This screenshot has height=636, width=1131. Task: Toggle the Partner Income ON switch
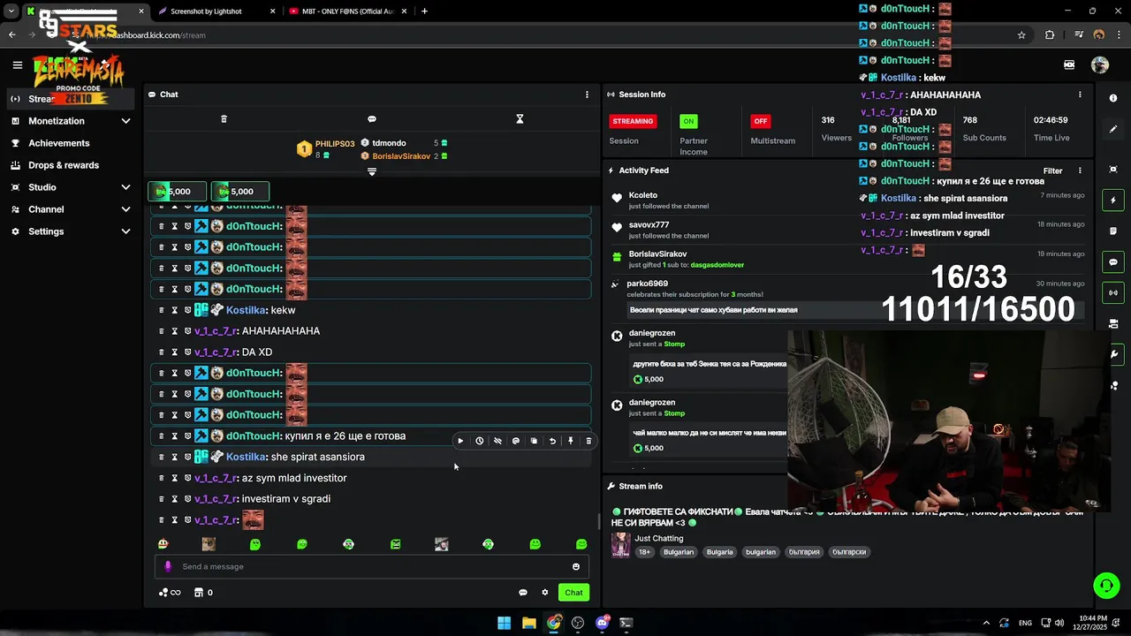coord(688,121)
